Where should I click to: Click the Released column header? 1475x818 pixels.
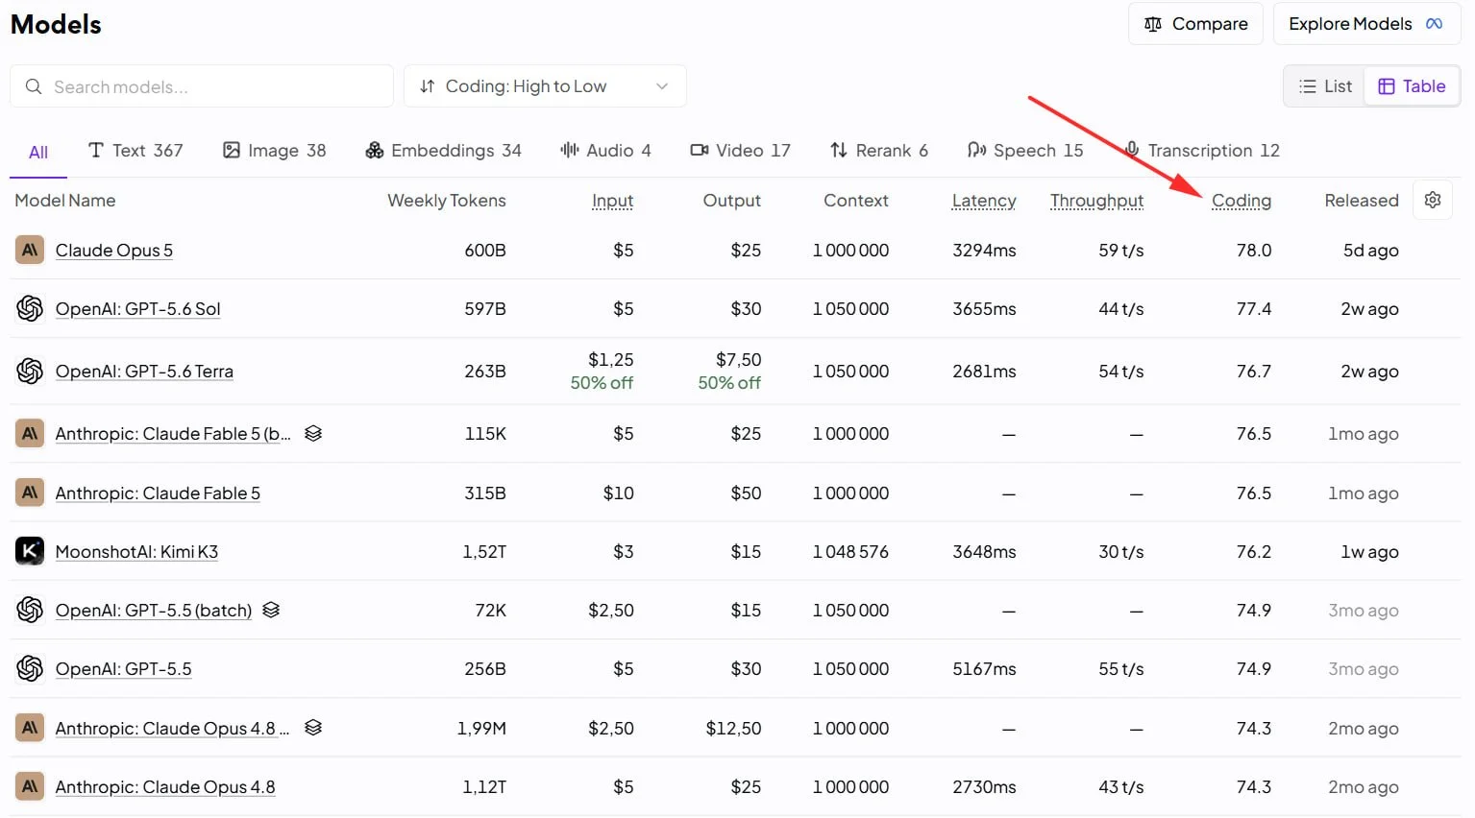coord(1362,201)
